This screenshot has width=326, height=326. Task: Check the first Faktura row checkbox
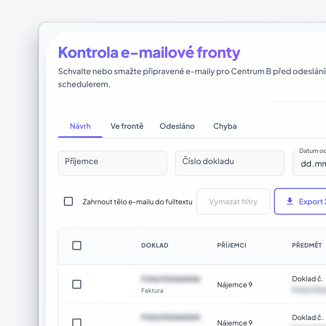pyautogui.click(x=77, y=284)
